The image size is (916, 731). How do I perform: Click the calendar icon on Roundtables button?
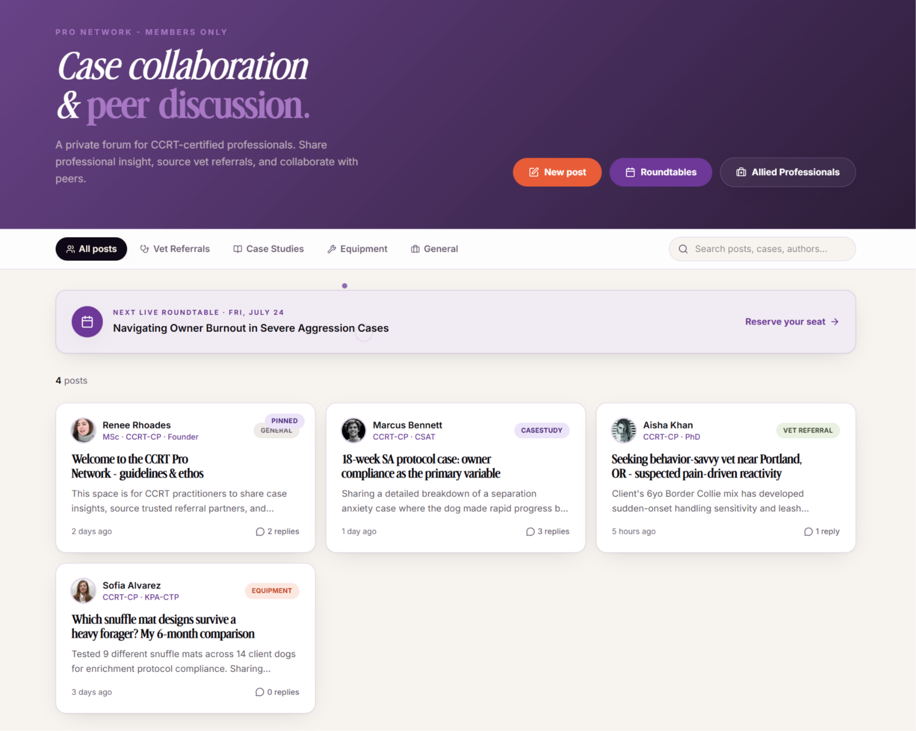[630, 172]
